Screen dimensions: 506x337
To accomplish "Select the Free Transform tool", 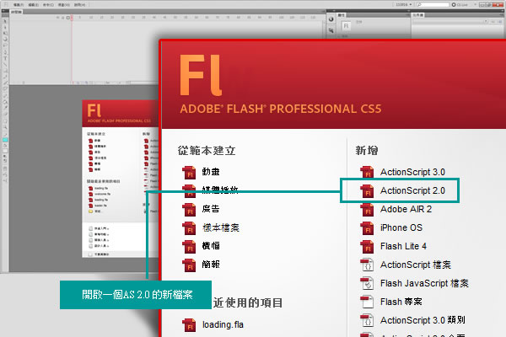I will tap(5, 33).
